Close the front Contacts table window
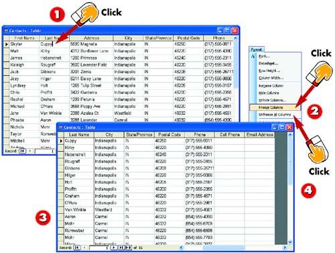The height and width of the screenshot is (253, 335). click(x=289, y=128)
